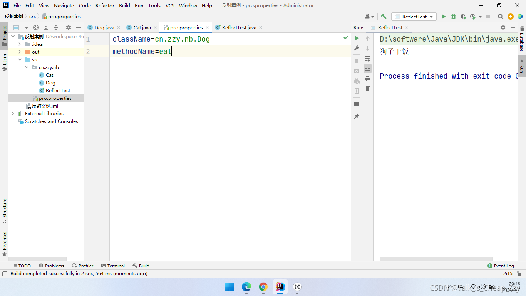
Task: Toggle scroll to end in Run console
Action: click(x=368, y=69)
